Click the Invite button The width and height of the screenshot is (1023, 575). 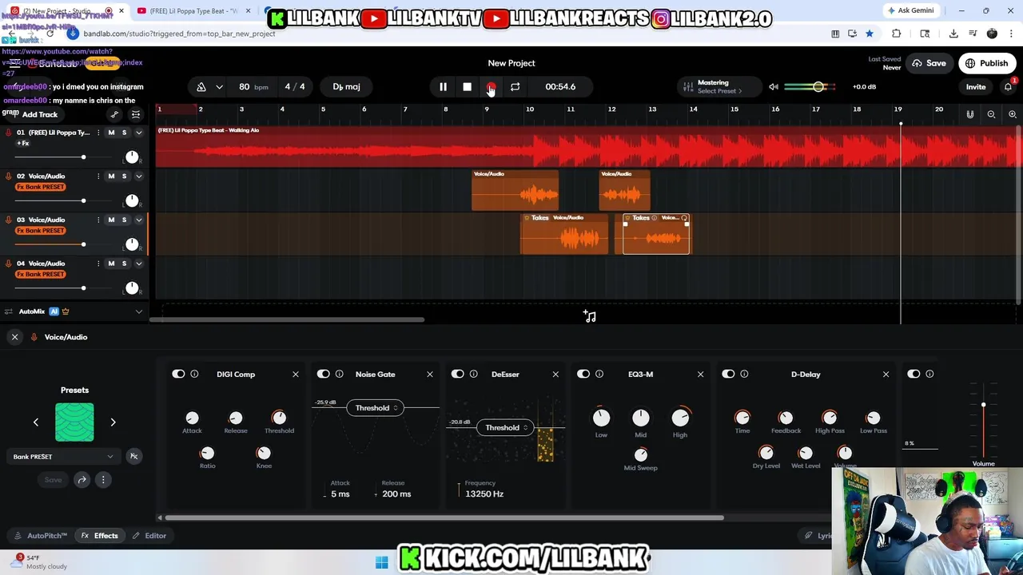point(976,86)
